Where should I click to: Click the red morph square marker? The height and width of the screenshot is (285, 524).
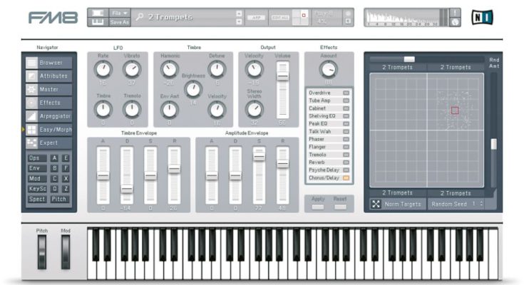pos(455,110)
